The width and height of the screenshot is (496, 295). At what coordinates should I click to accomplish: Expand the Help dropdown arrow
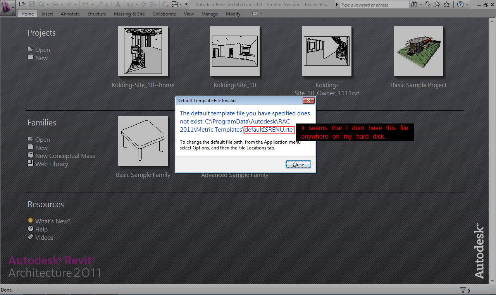[467, 4]
